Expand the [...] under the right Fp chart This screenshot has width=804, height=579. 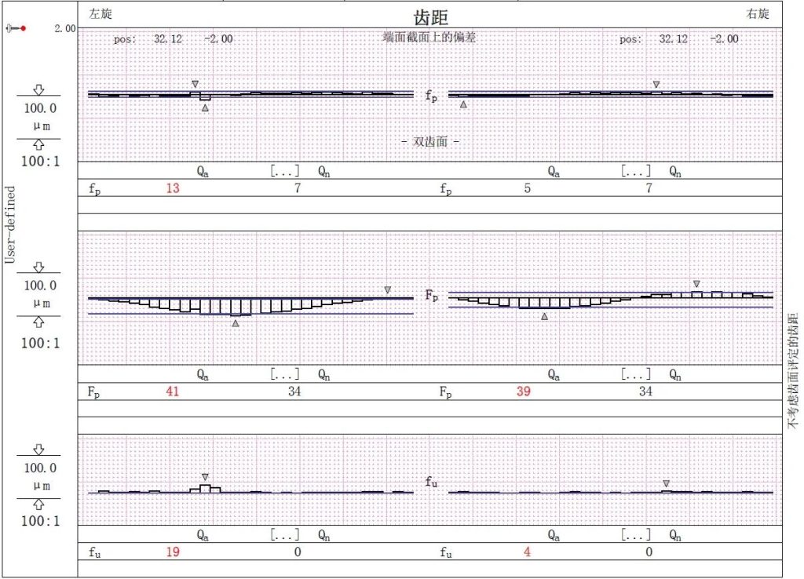coord(635,374)
